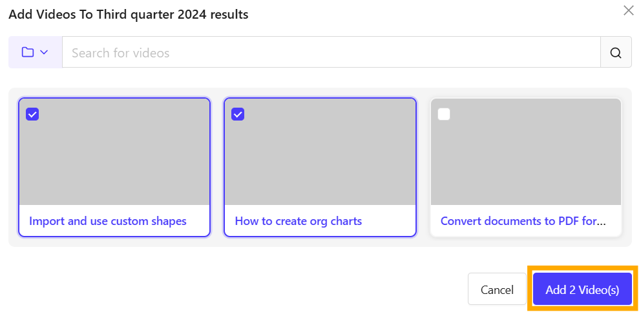This screenshot has height=312, width=641.
Task: Uncheck 'How to create org charts' checkbox
Action: 238,114
